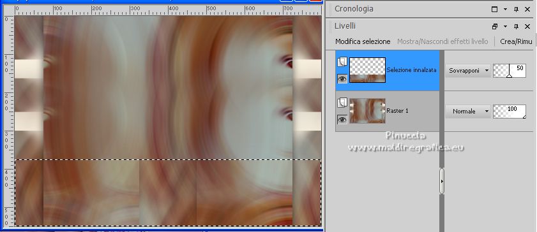The width and height of the screenshot is (537, 232).
Task: Open Cronologia panel options arrow
Action: click(506, 10)
